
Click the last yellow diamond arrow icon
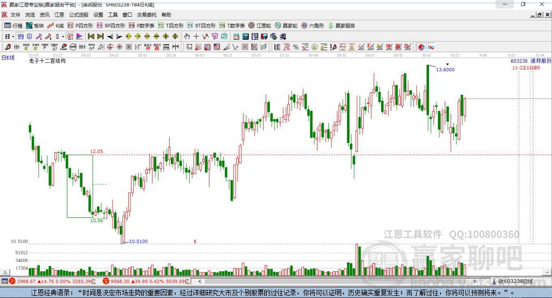point(175,37)
